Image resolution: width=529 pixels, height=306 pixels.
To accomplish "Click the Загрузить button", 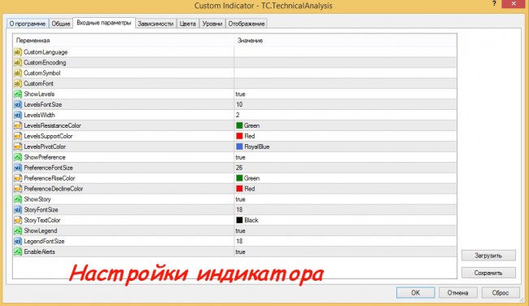I will 488,256.
